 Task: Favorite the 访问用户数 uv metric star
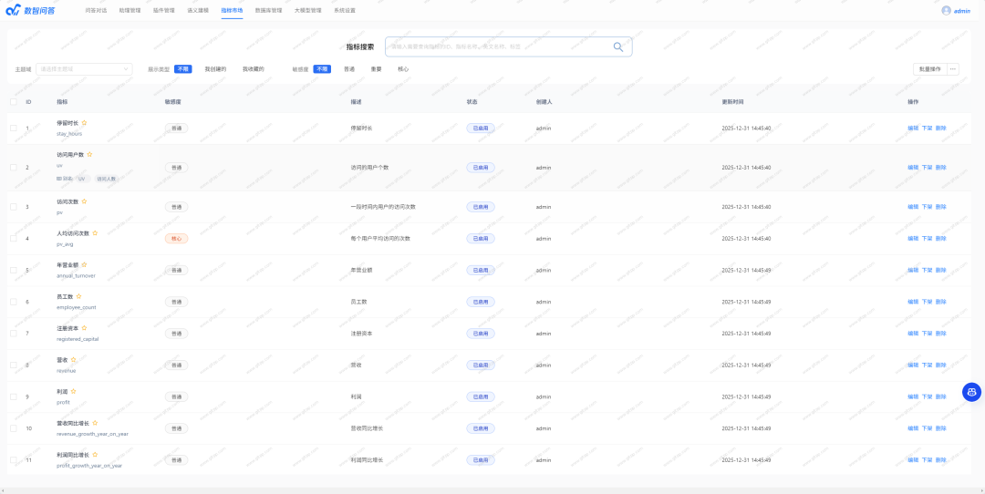point(89,154)
